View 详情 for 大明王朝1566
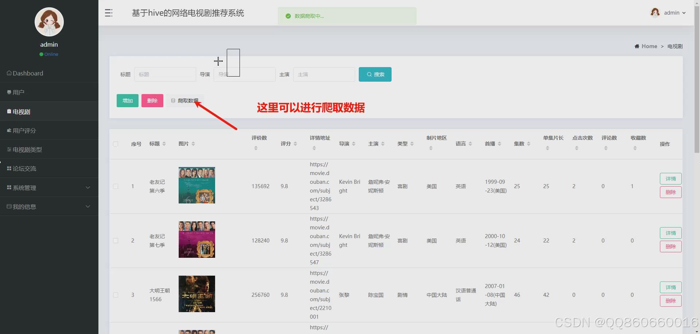The width and height of the screenshot is (700, 334). point(671,287)
